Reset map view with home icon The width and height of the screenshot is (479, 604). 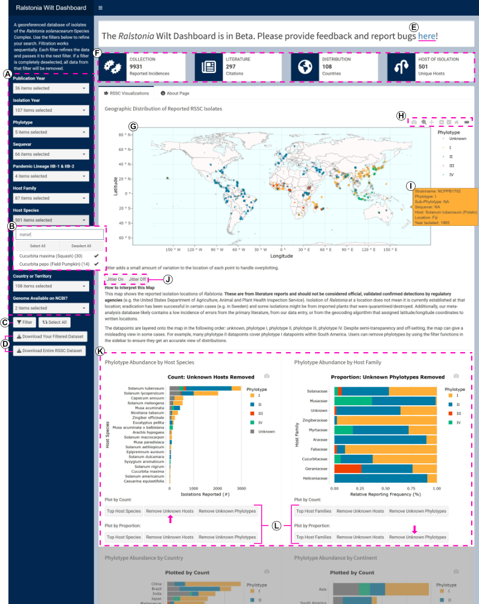[x=457, y=122]
